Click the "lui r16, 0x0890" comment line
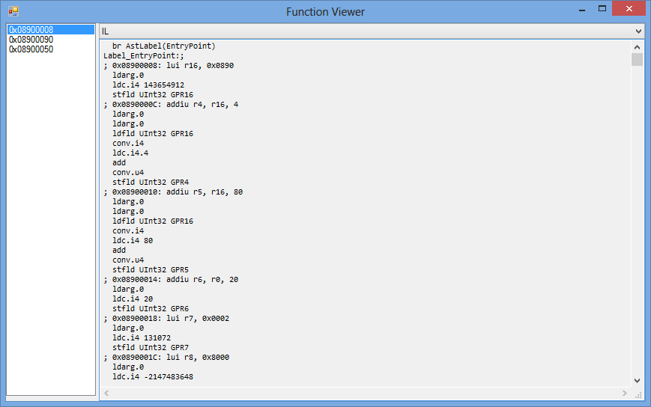651x407 pixels. click(169, 66)
